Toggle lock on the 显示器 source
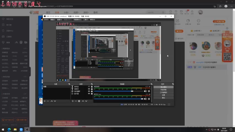This screenshot has width=235, height=132. click(x=92, y=94)
